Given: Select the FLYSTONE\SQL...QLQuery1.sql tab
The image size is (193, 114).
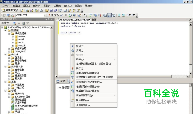Looking at the screenshot, I should pos(74,20).
